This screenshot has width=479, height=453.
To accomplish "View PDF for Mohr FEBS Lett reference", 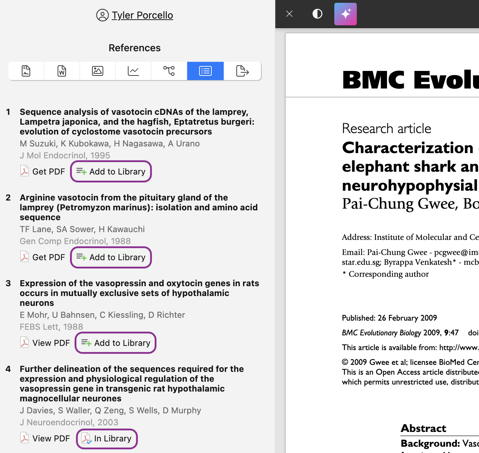I will 45,343.
